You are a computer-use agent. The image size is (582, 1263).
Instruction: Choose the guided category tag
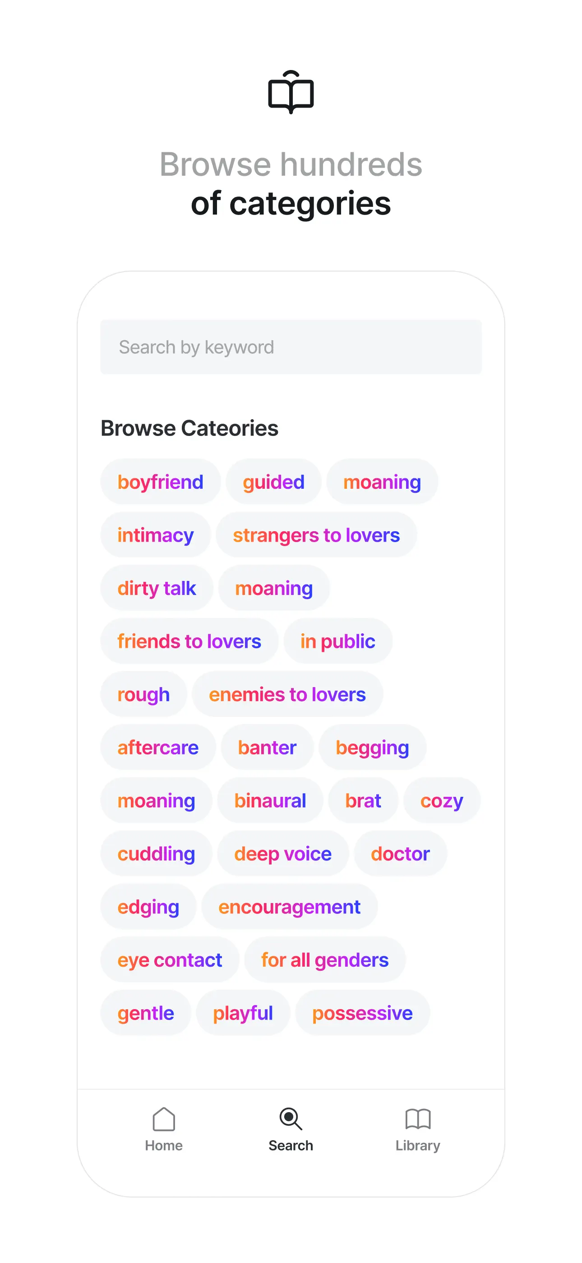click(x=273, y=482)
